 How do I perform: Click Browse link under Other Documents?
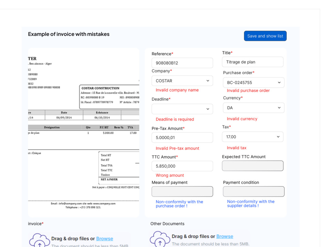pyautogui.click(x=224, y=236)
